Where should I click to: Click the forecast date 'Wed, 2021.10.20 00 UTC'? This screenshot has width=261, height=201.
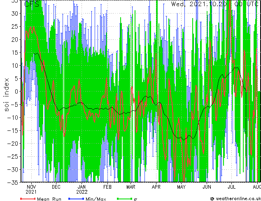point(215,4)
